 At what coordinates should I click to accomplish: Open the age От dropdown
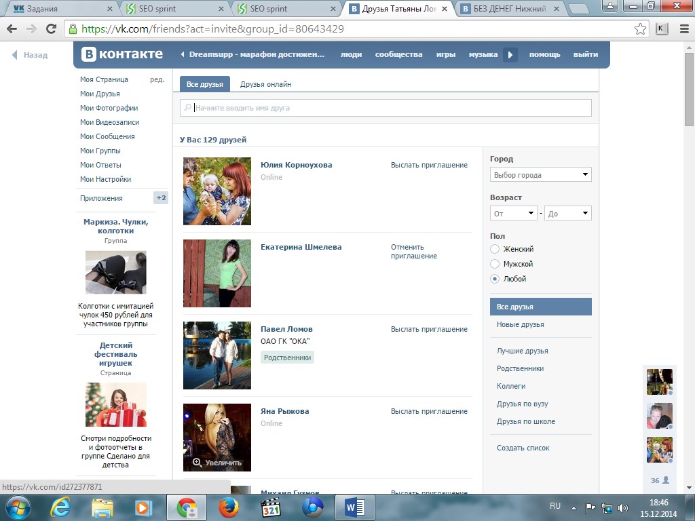[x=514, y=213]
